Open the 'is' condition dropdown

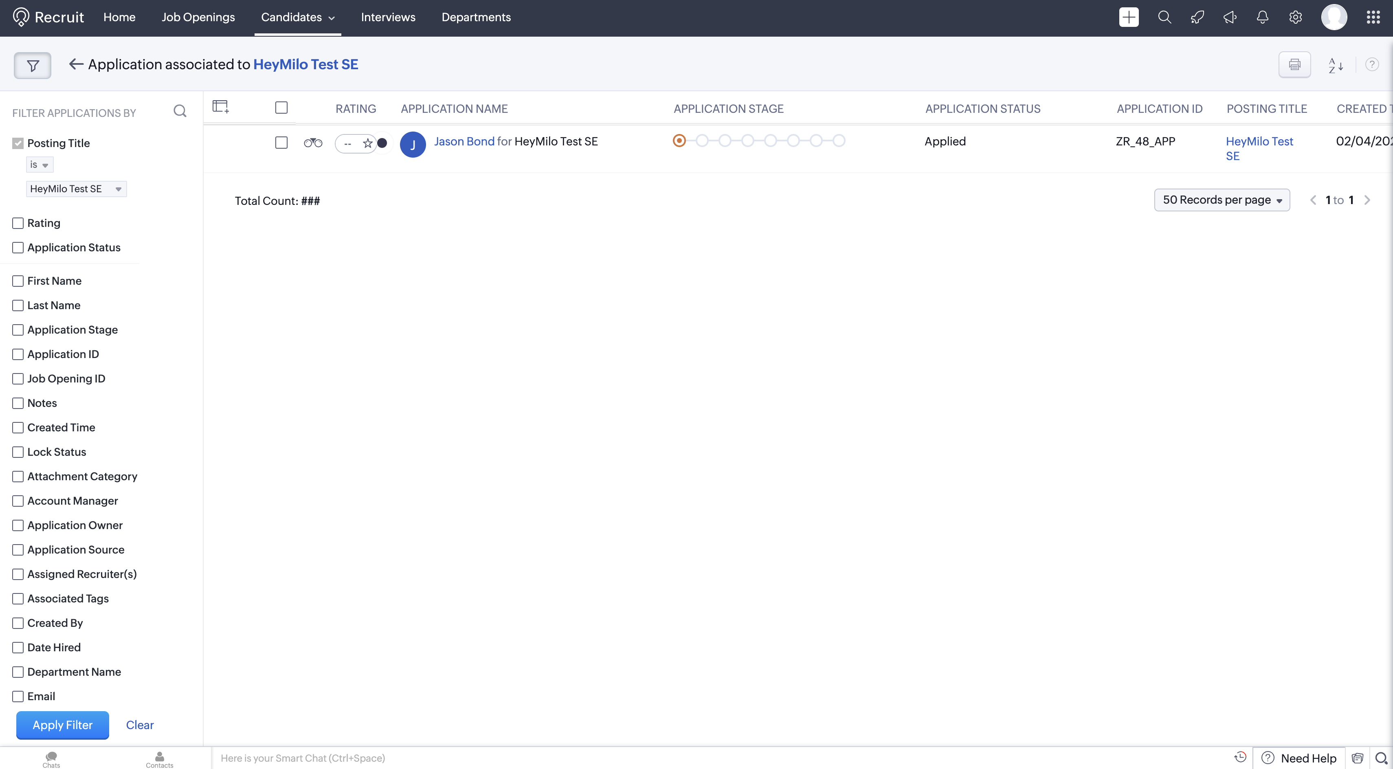[40, 165]
